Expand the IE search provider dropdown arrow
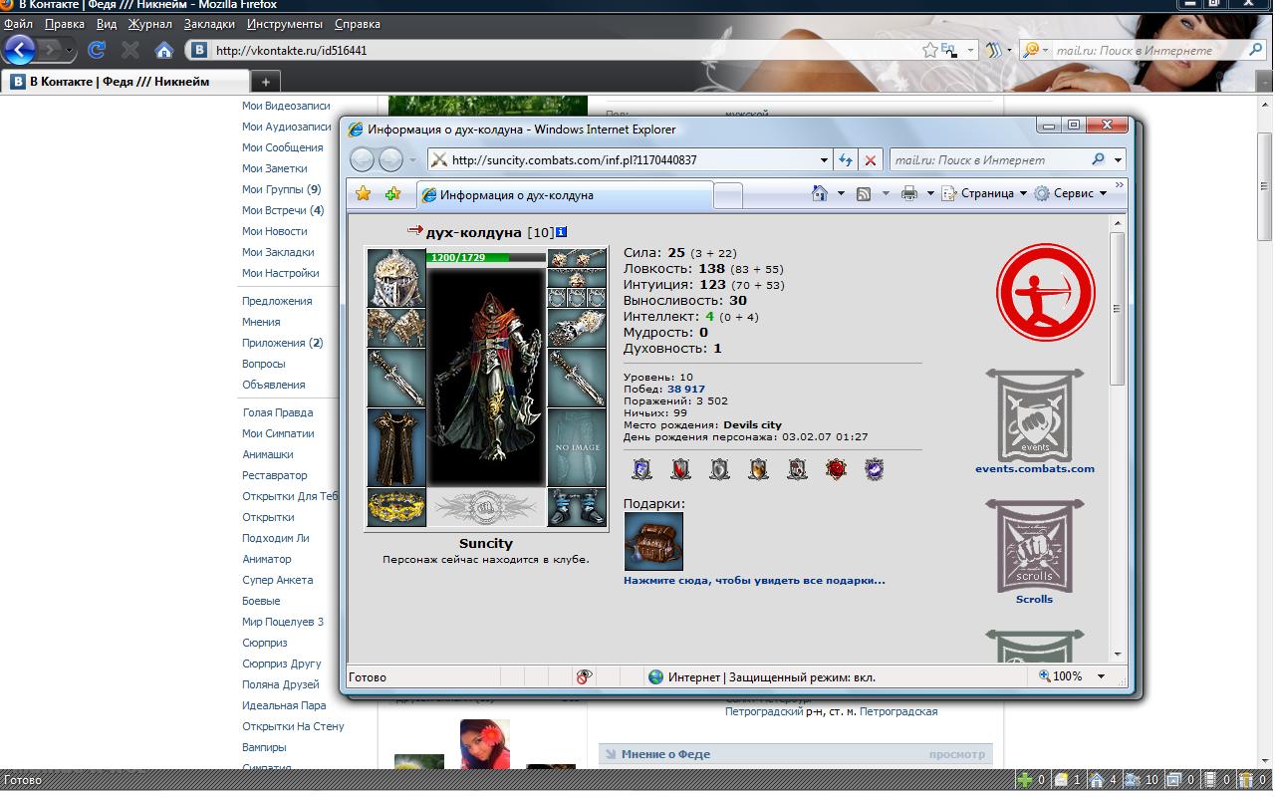1275x797 pixels. click(x=1118, y=159)
